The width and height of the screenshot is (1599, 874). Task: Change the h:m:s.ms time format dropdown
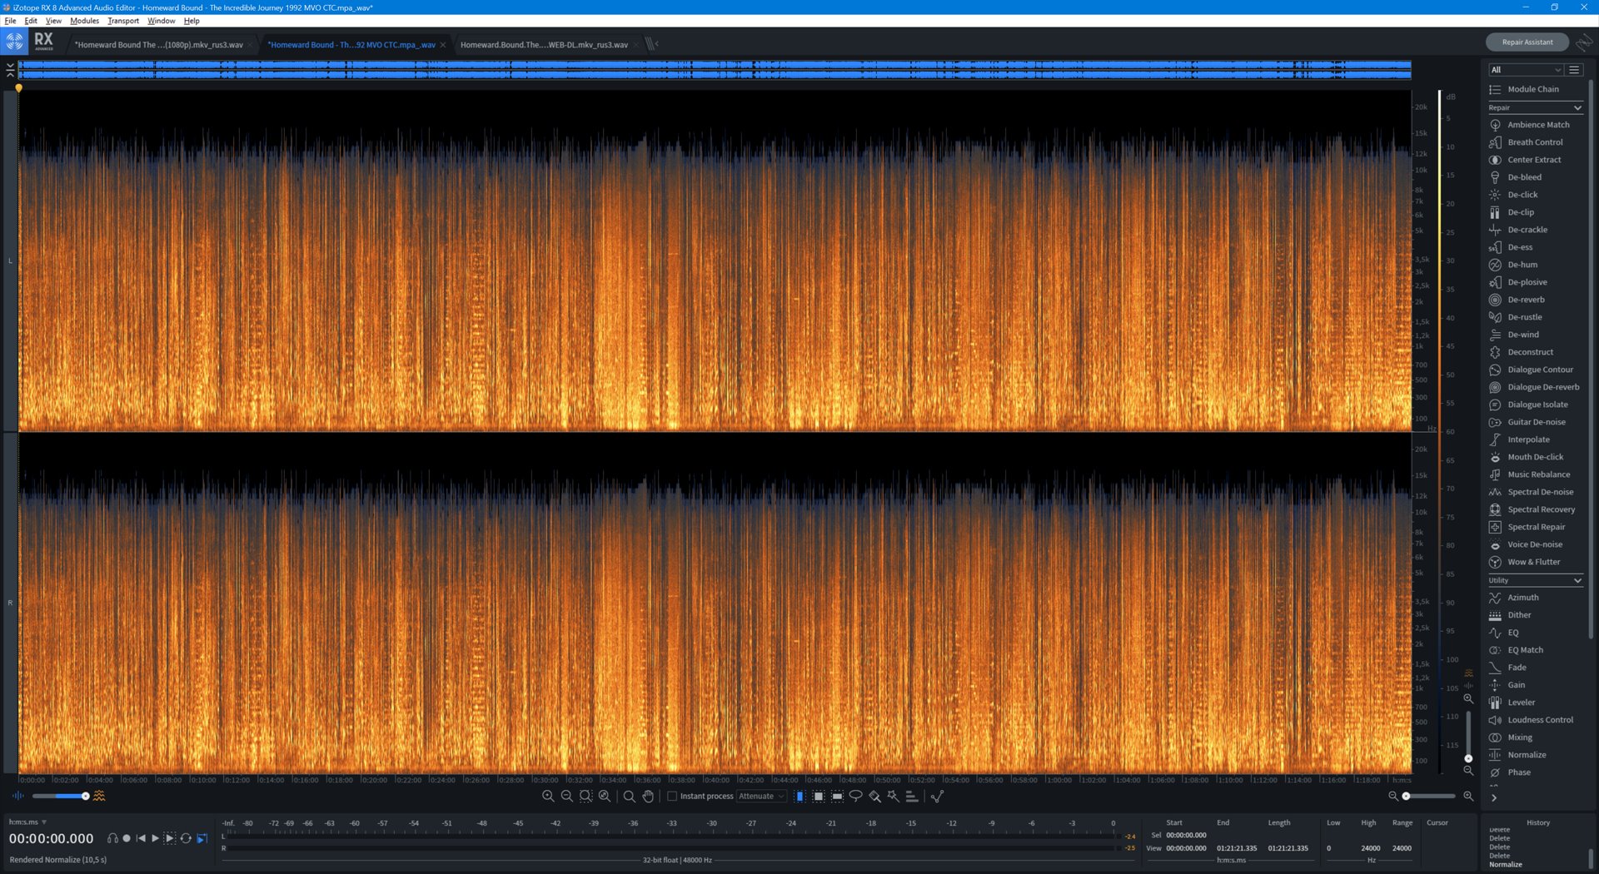pos(28,822)
